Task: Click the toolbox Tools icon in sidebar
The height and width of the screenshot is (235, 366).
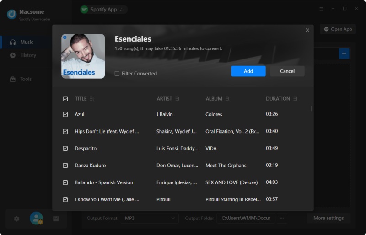Action: pos(13,79)
